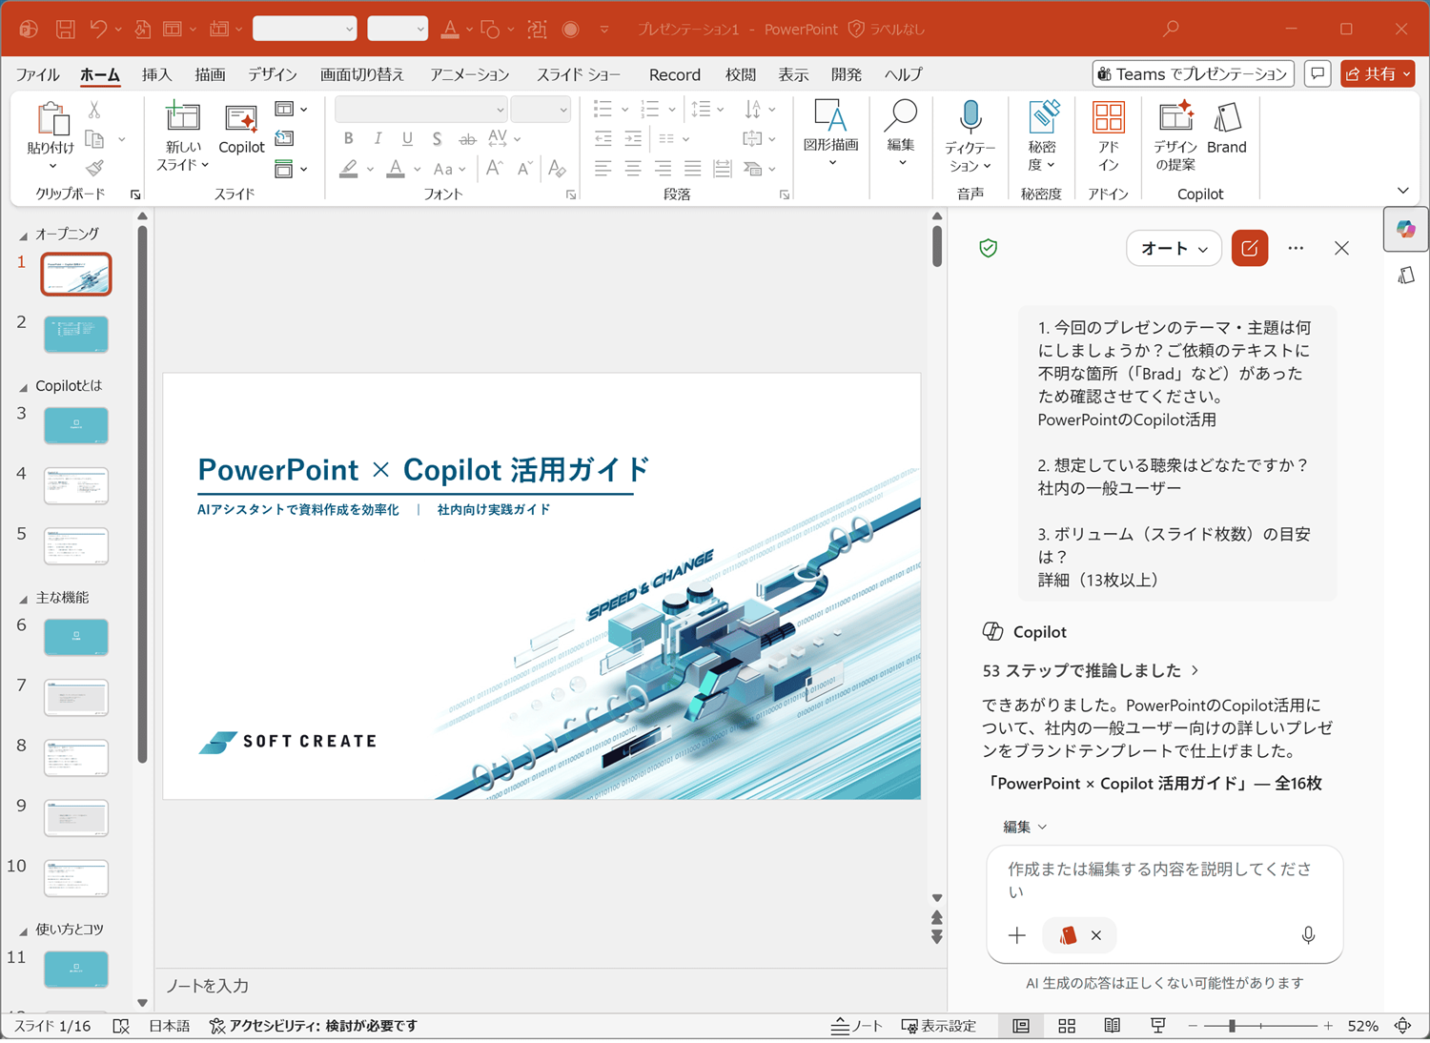Fit slide to window icon in status bar

(1402, 1026)
